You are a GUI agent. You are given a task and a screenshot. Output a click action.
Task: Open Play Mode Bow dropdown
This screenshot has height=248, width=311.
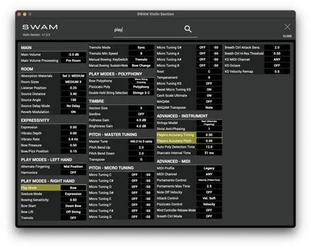(x=73, y=188)
